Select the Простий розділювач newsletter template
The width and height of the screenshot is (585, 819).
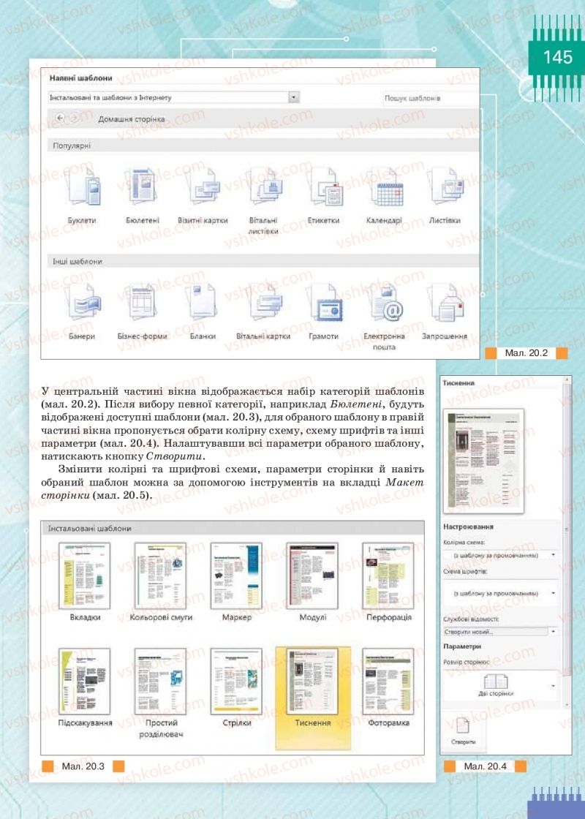pyautogui.click(x=161, y=693)
